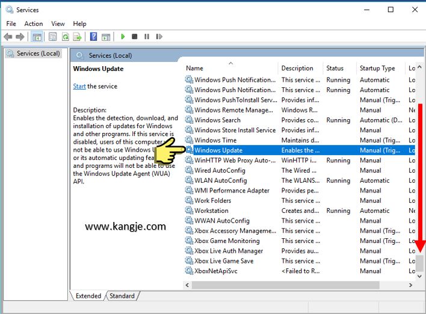Start the service with the green play icon

[123, 37]
